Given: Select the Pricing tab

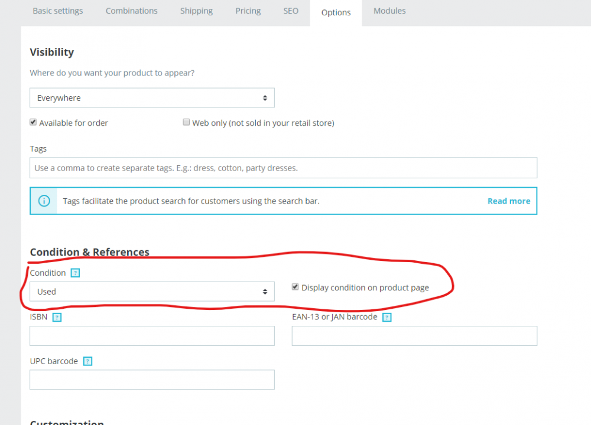Looking at the screenshot, I should tap(248, 11).
